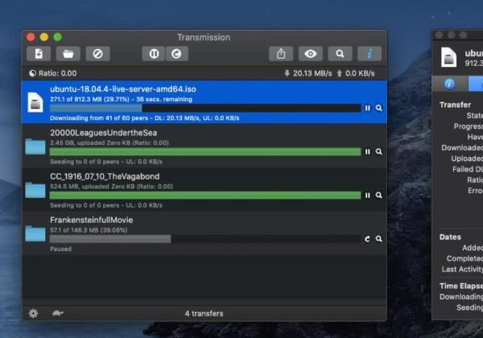The height and width of the screenshot is (338, 483).
Task: Click the Transmission window title
Action: tap(204, 37)
